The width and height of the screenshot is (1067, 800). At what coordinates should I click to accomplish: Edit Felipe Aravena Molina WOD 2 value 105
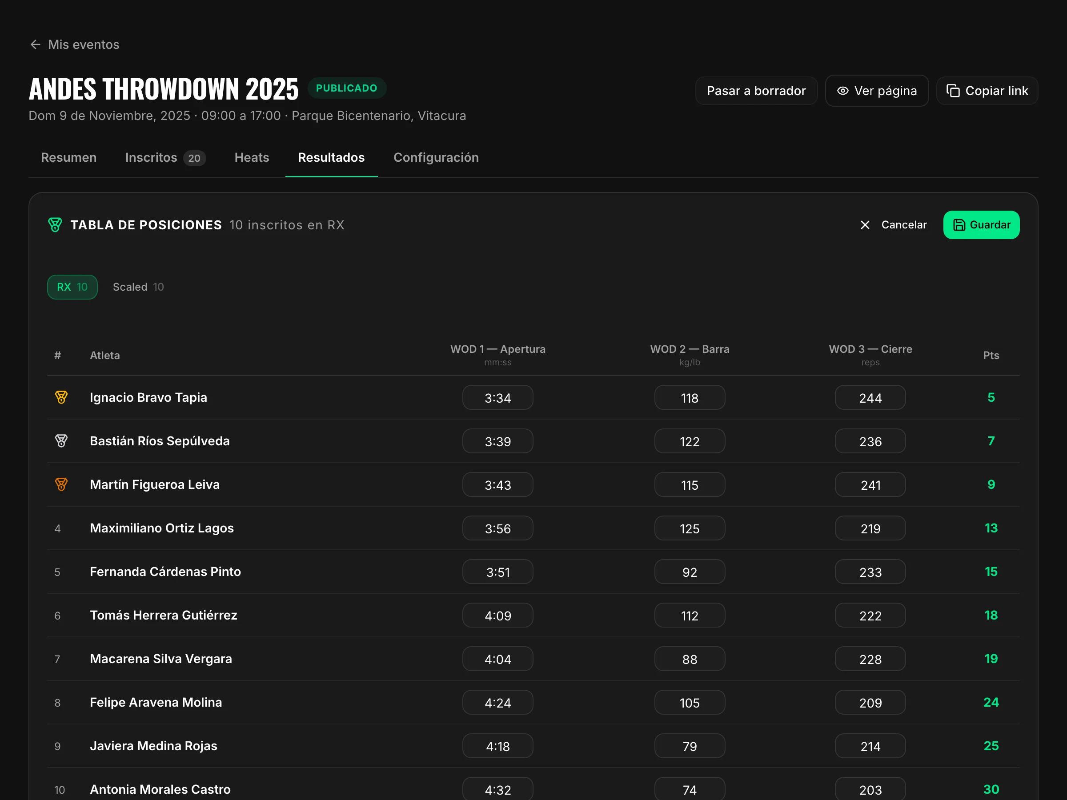pos(690,702)
